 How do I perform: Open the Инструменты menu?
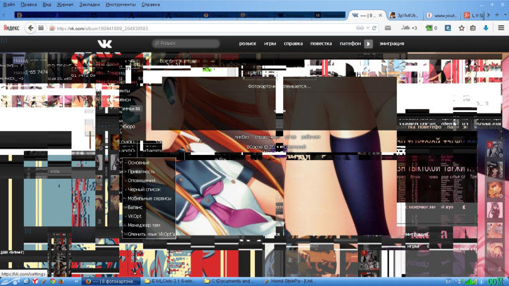click(x=122, y=4)
